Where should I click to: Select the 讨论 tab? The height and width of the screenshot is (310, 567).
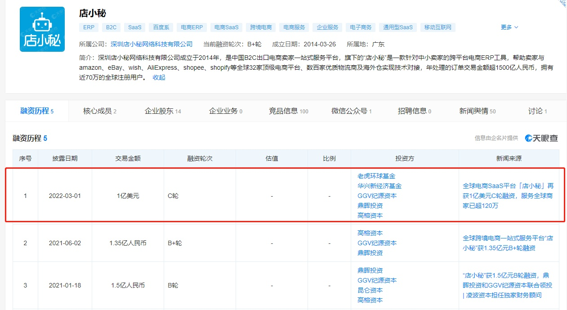538,111
